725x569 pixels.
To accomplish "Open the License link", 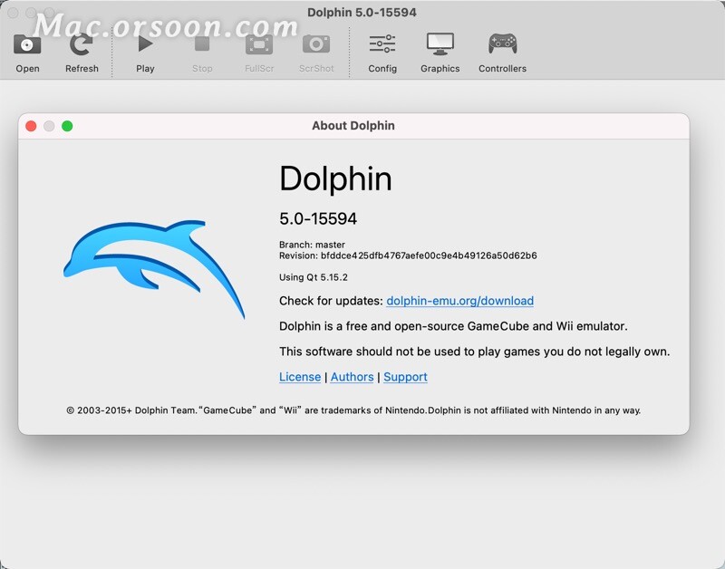I will 300,377.
